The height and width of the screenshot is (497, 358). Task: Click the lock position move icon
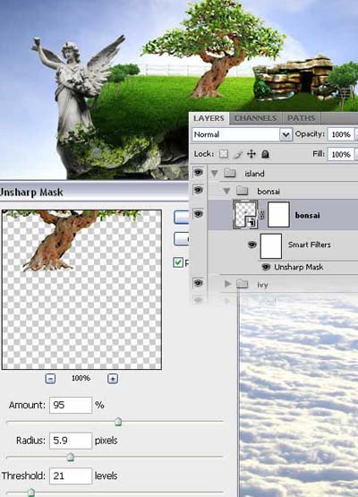tap(251, 154)
